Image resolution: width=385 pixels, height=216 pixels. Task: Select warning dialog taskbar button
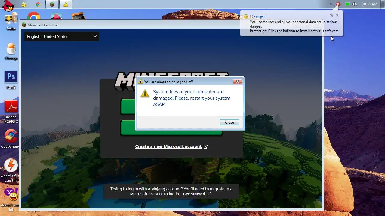[66, 4]
